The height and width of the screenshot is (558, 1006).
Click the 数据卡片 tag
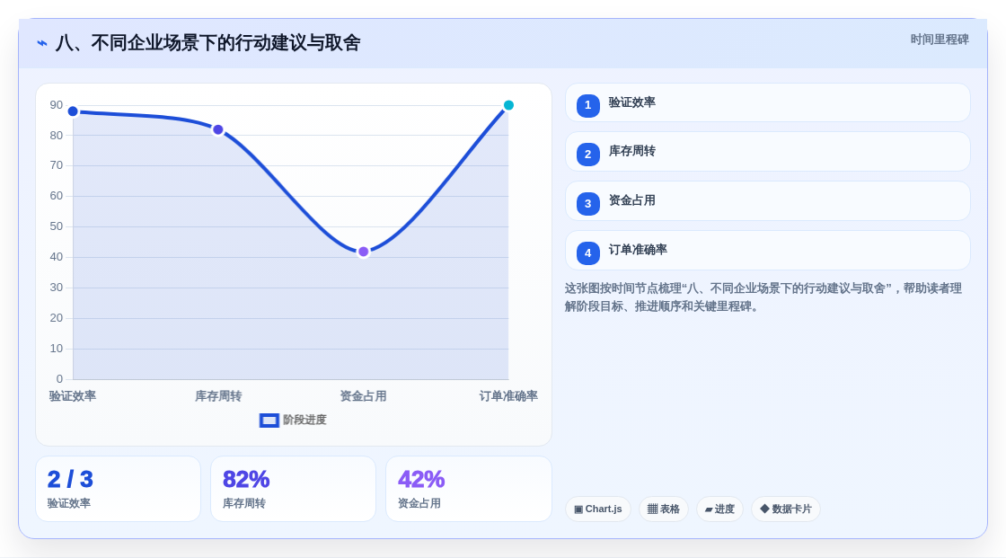coord(786,509)
